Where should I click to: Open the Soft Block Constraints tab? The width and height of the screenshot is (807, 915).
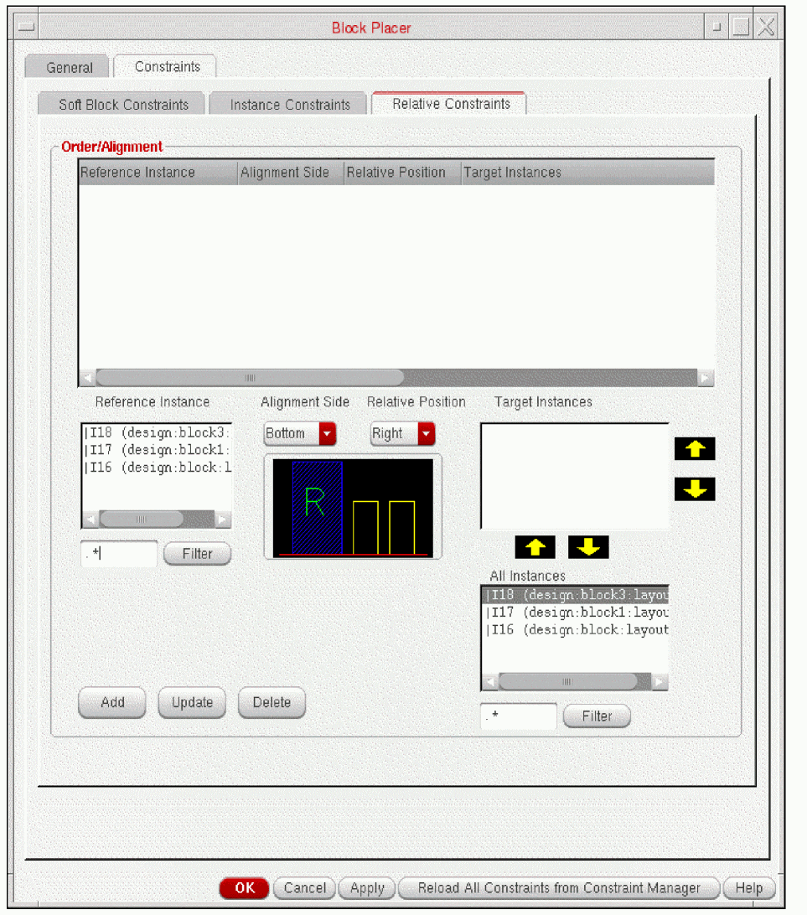point(123,105)
